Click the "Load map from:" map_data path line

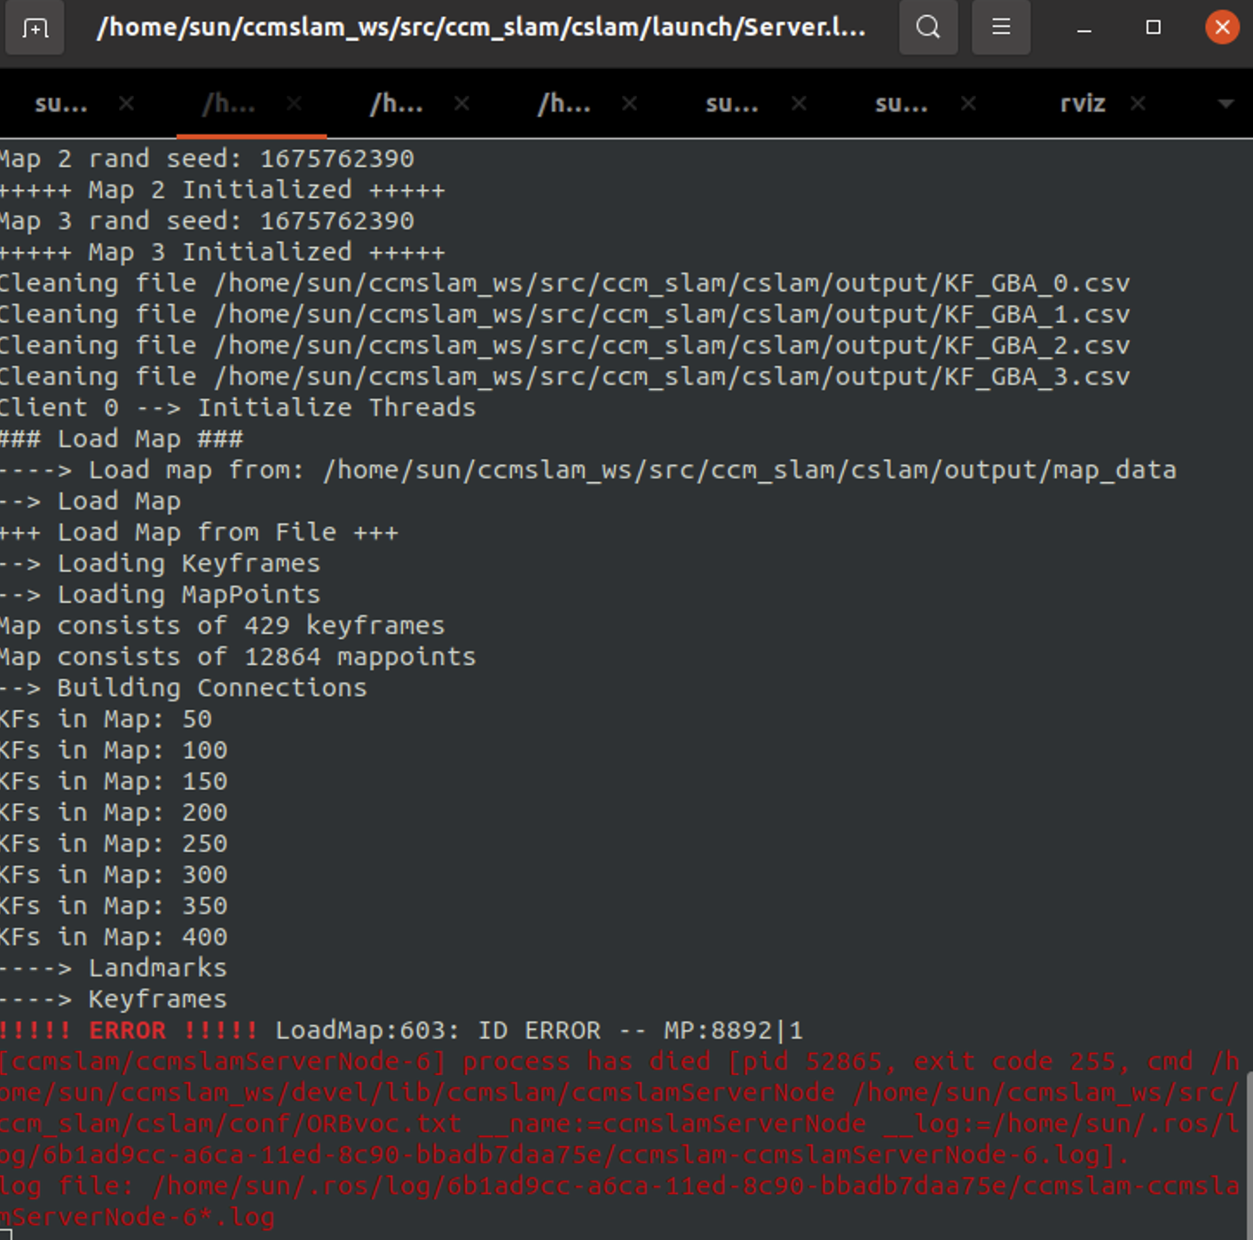tap(588, 470)
